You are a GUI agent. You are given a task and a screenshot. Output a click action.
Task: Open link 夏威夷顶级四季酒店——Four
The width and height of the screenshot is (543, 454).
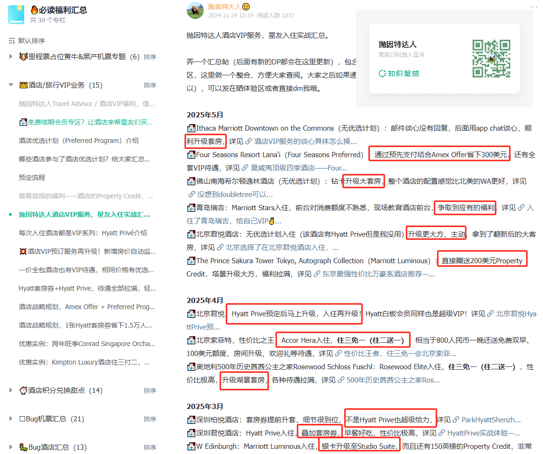pyautogui.click(x=294, y=168)
